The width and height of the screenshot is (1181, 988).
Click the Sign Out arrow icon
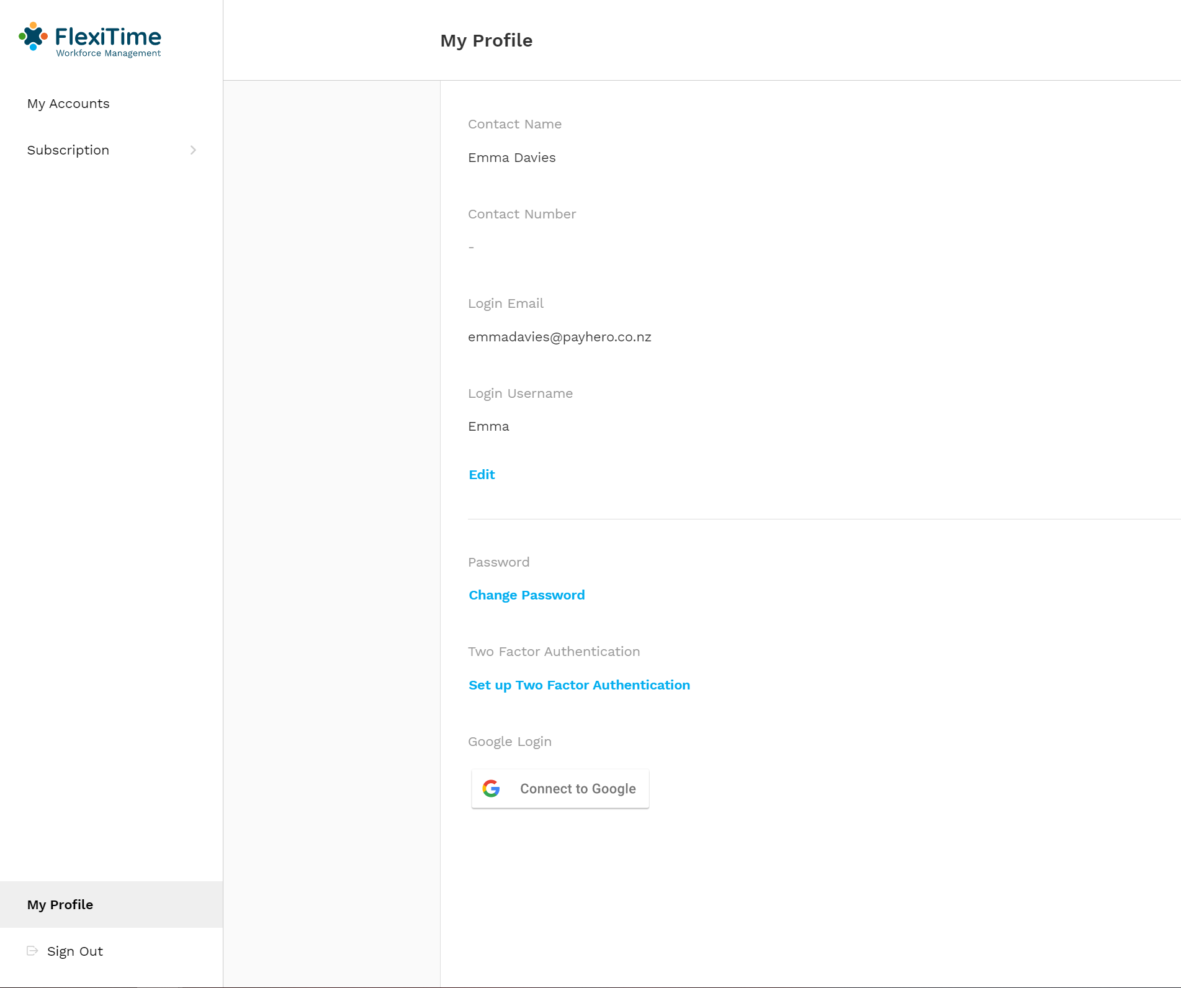[32, 951]
